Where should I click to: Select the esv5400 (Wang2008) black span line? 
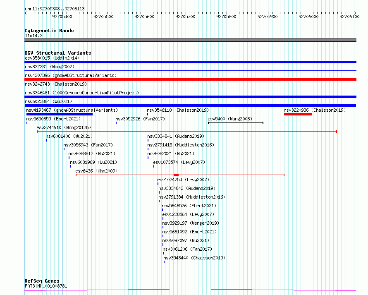click(x=236, y=123)
